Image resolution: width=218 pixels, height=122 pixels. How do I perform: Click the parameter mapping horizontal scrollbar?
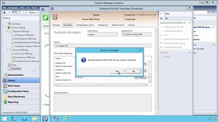tap(101, 85)
